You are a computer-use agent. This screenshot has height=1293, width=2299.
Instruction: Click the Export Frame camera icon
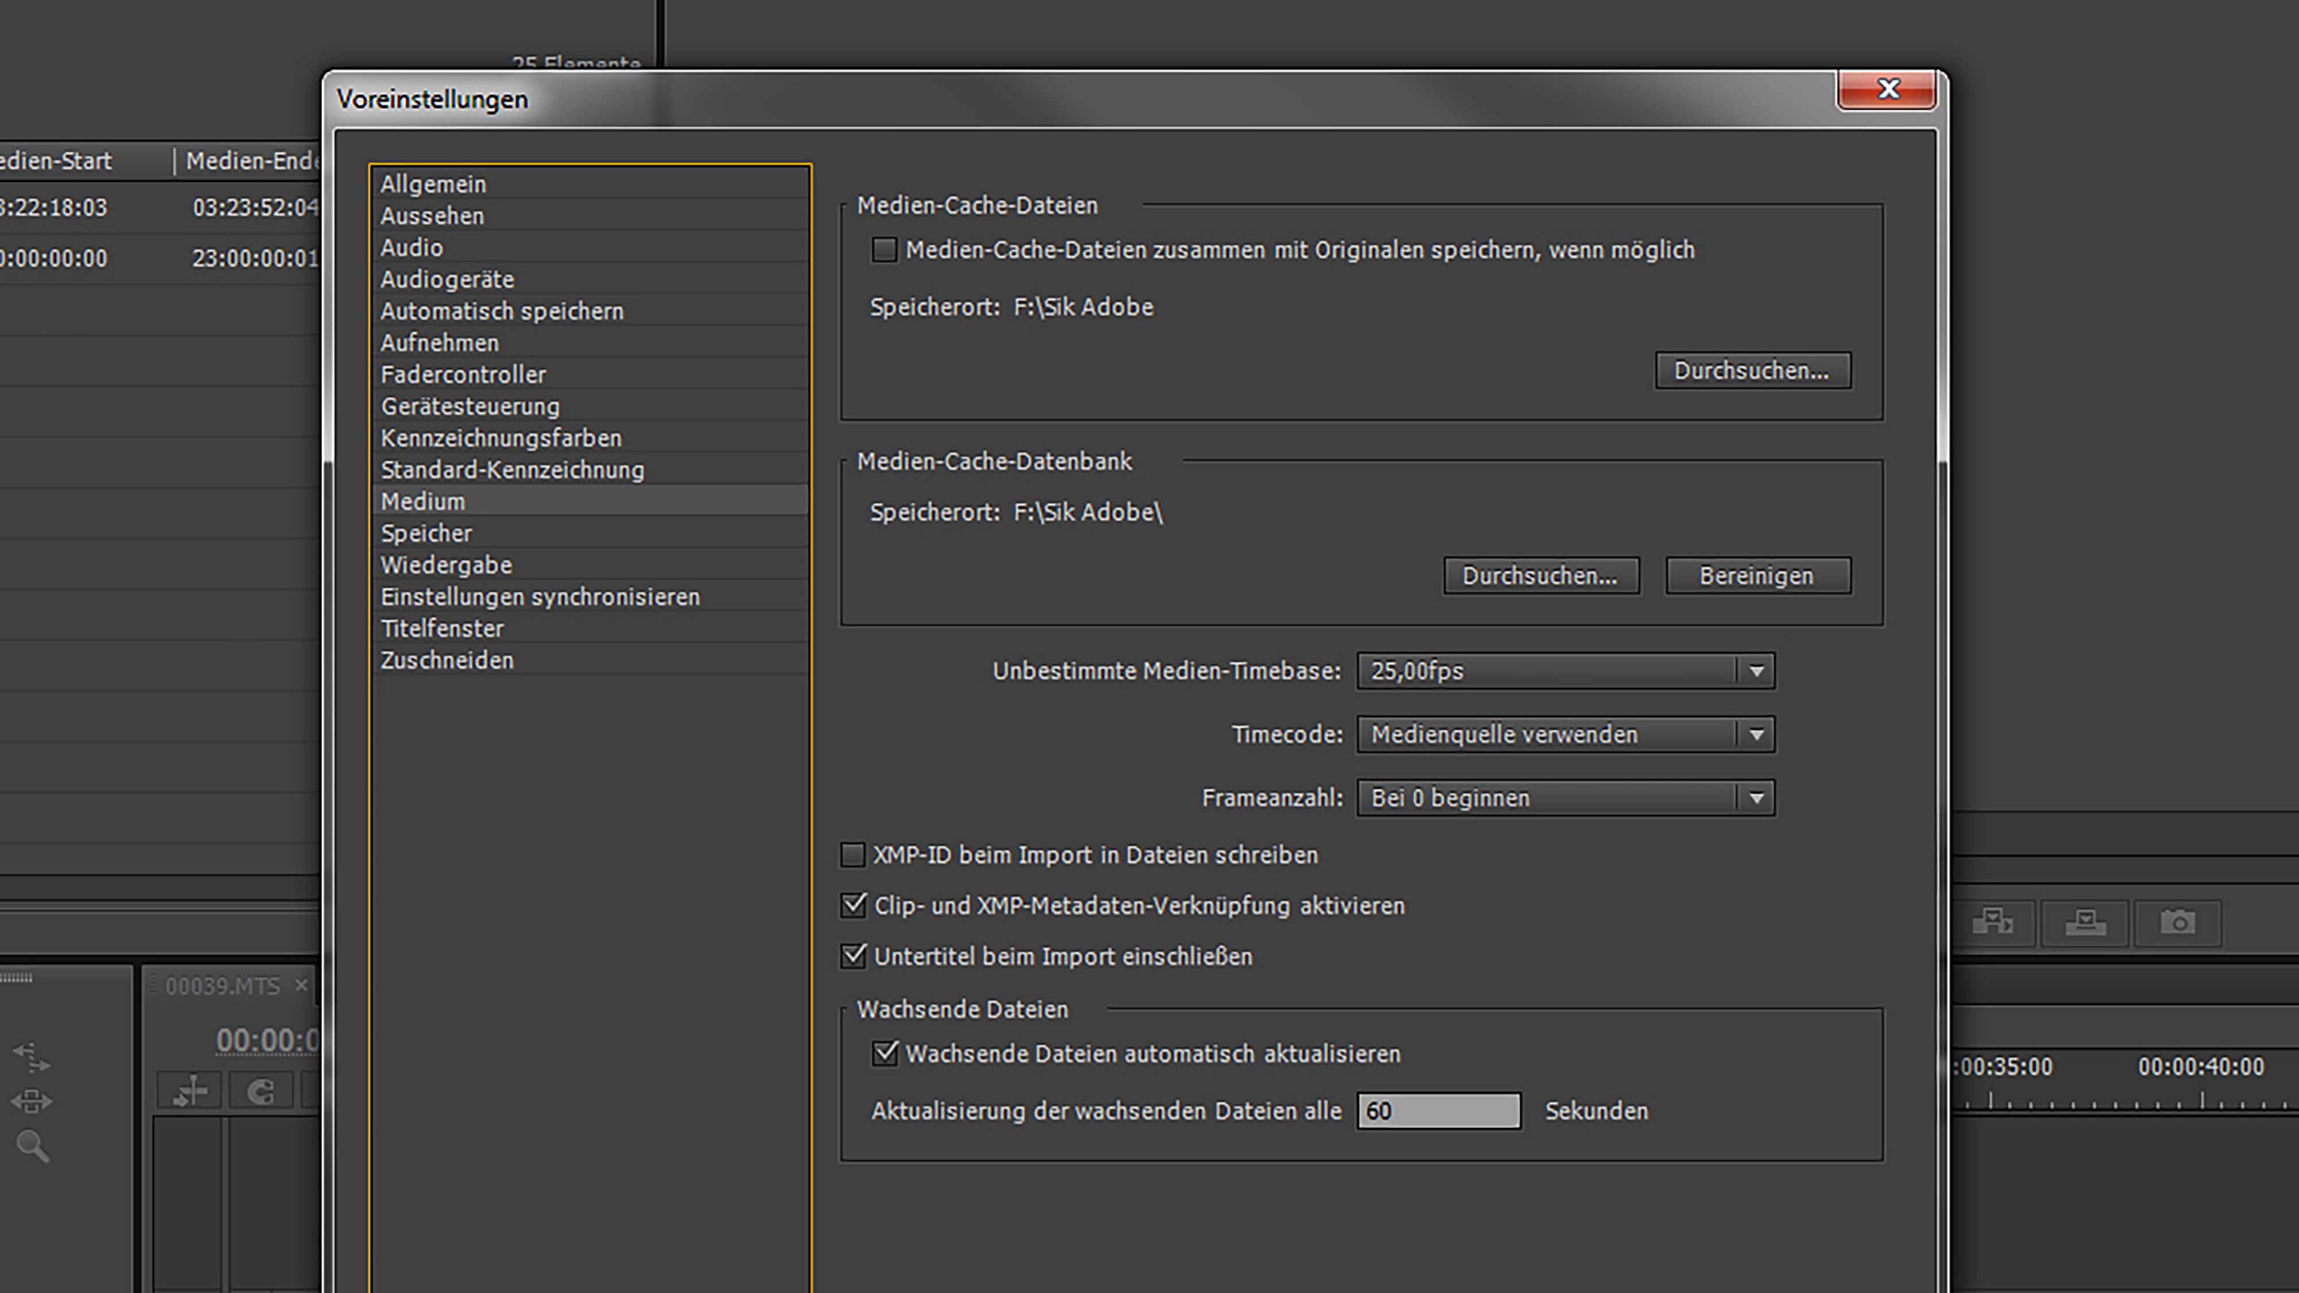[2178, 922]
